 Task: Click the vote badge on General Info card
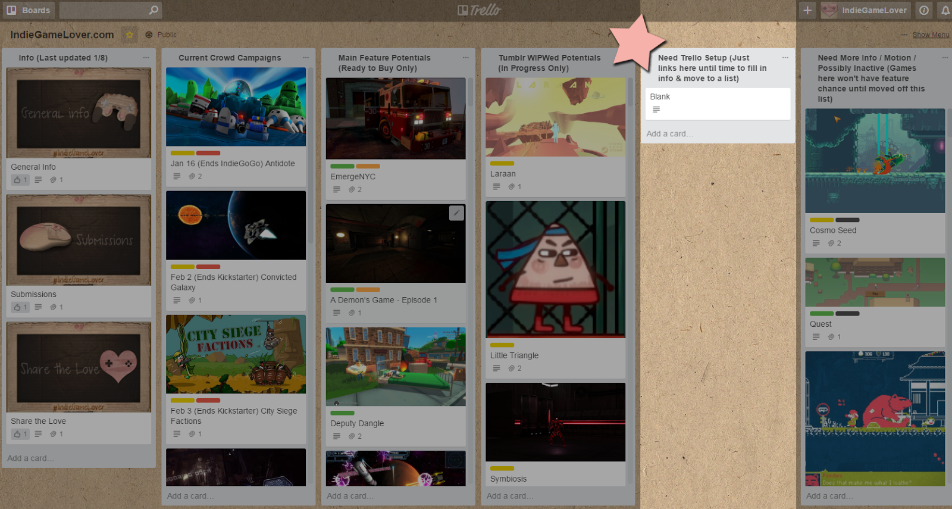(20, 180)
